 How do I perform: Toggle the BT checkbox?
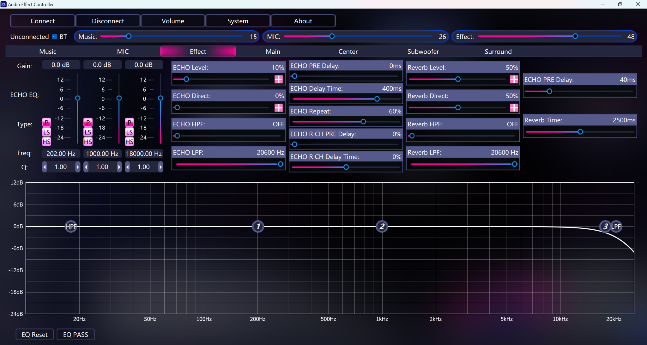pyautogui.click(x=55, y=37)
